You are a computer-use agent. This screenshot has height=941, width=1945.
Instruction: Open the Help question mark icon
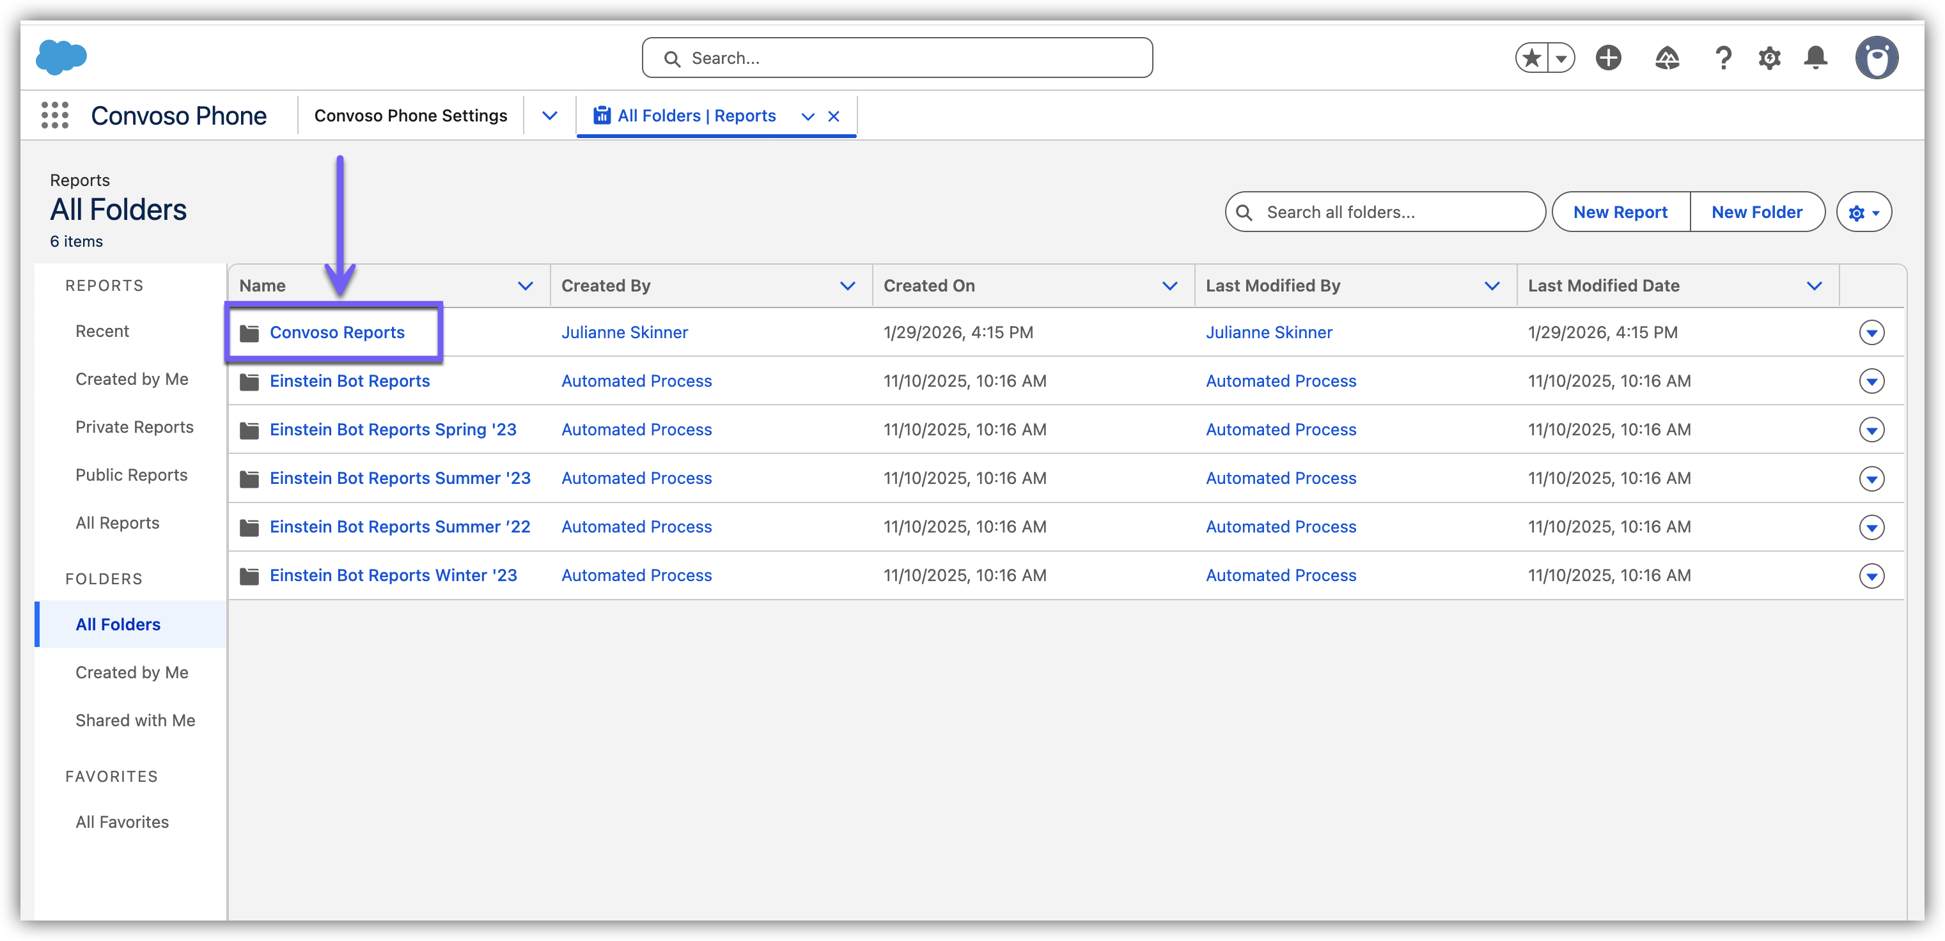click(x=1723, y=58)
